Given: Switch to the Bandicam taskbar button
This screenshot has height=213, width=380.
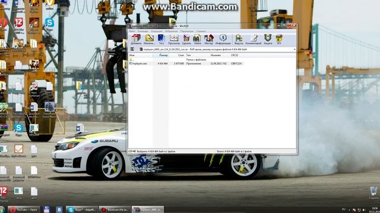Looking at the screenshot, I should click(115, 209).
